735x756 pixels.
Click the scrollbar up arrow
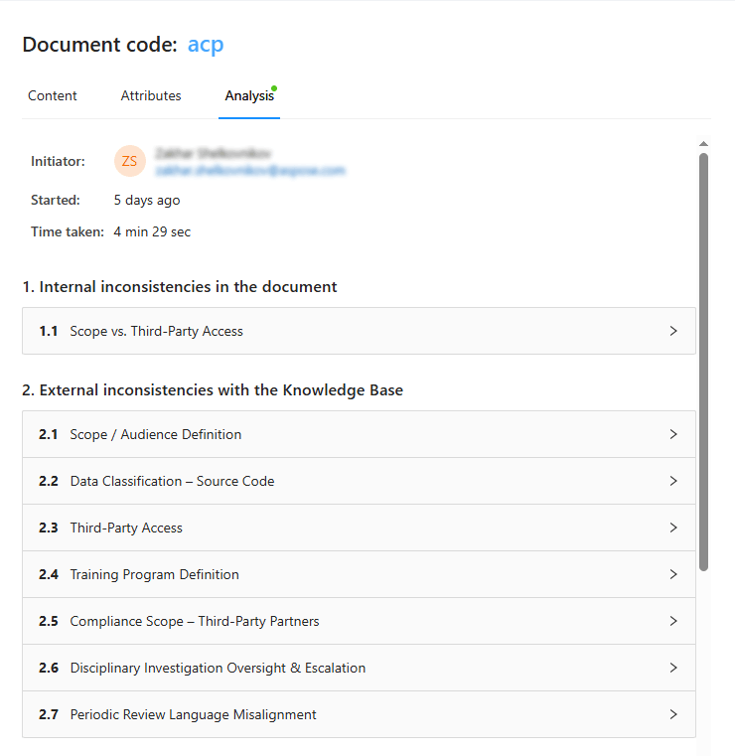(703, 144)
